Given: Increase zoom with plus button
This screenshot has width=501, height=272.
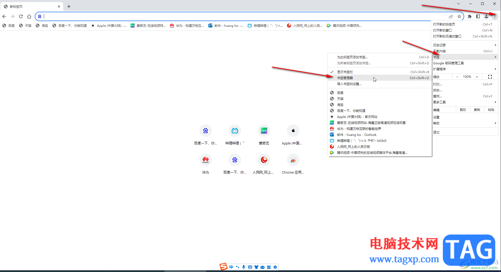Looking at the screenshot, I should tap(477, 77).
